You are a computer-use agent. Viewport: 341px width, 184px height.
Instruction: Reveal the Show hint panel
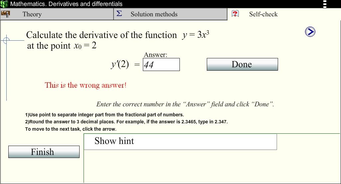pyautogui.click(x=180, y=142)
